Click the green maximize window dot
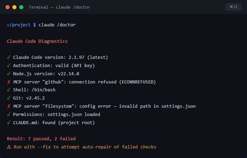247x158 pixels. pyautogui.click(x=21, y=7)
